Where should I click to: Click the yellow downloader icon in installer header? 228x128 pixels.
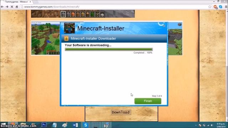pyautogui.click(x=67, y=39)
